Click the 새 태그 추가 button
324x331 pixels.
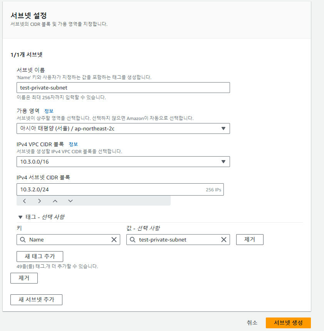pyautogui.click(x=40, y=257)
